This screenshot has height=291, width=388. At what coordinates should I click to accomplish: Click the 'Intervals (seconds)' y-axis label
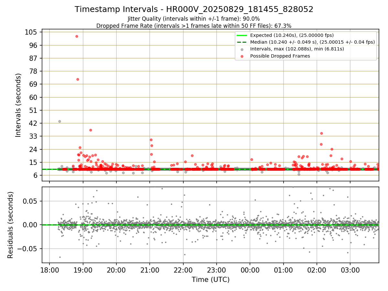click(18, 105)
